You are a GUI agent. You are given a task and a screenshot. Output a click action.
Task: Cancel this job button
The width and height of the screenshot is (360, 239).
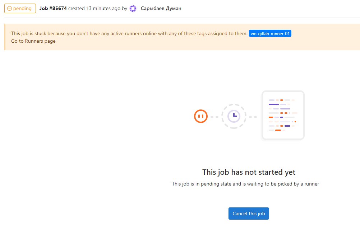249,214
